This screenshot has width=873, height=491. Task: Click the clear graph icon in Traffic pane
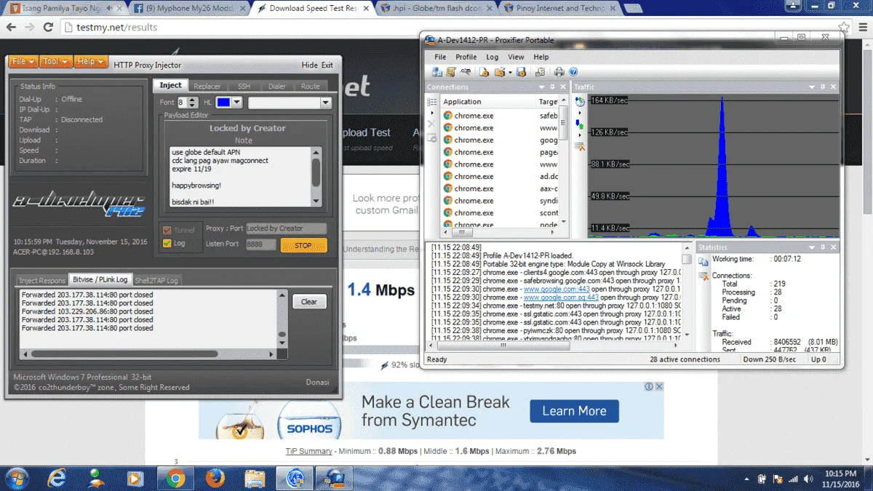pos(580,146)
